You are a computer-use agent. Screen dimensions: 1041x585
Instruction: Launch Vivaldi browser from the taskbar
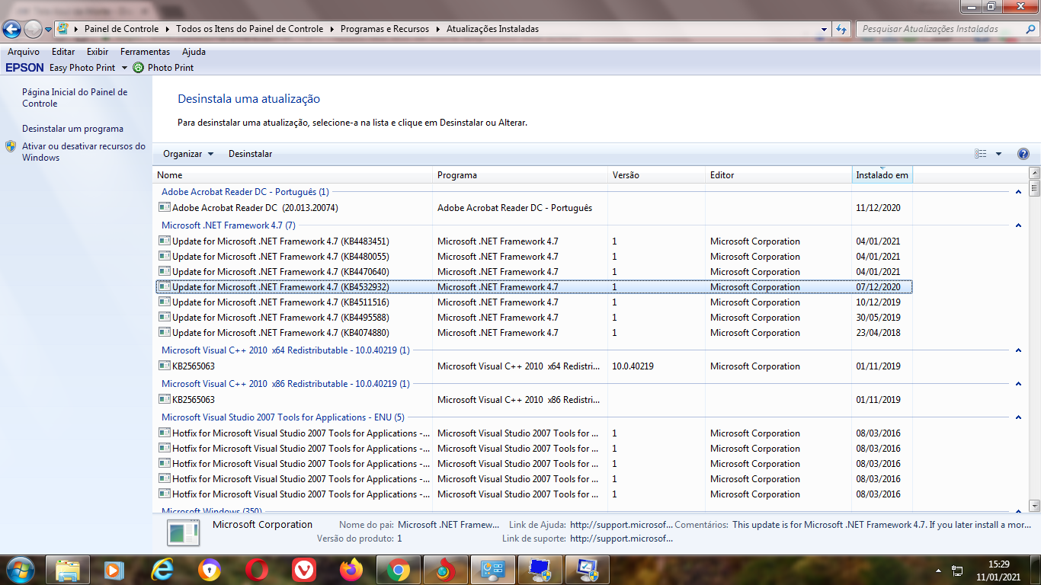tap(304, 570)
